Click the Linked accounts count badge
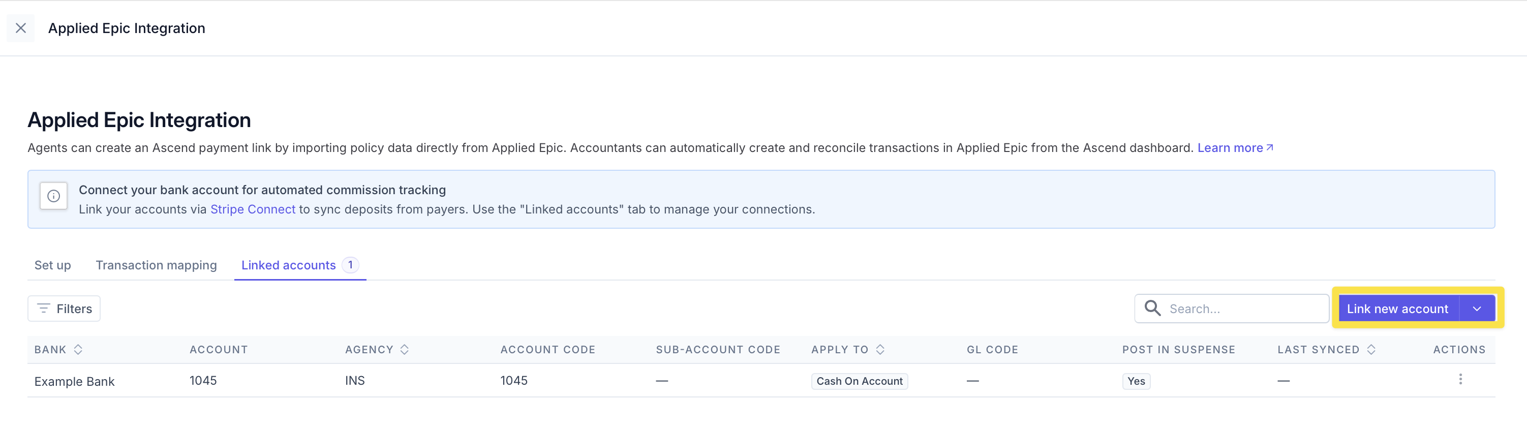The image size is (1527, 430). tap(350, 265)
